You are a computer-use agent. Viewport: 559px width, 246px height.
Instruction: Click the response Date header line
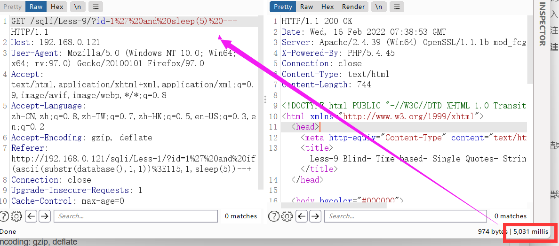364,32
